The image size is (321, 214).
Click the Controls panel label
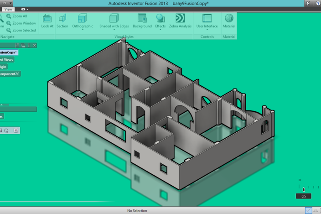tap(207, 37)
